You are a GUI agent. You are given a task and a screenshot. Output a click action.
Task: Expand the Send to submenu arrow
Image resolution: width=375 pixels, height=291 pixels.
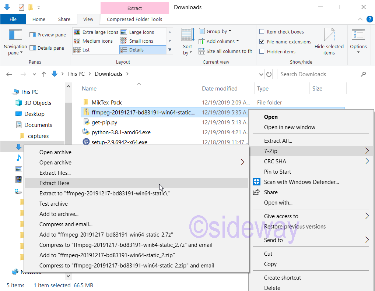[x=367, y=239]
